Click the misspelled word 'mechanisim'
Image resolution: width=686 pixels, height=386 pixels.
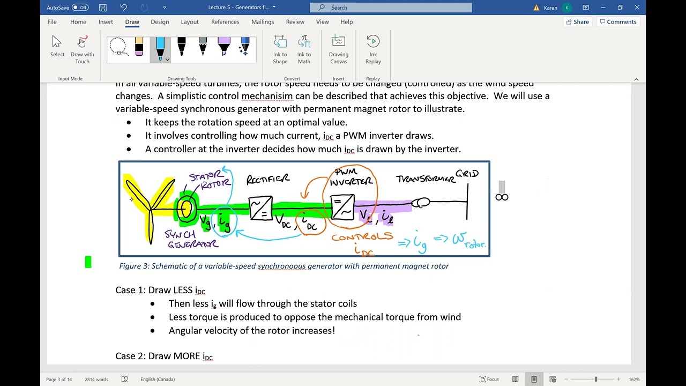point(267,96)
